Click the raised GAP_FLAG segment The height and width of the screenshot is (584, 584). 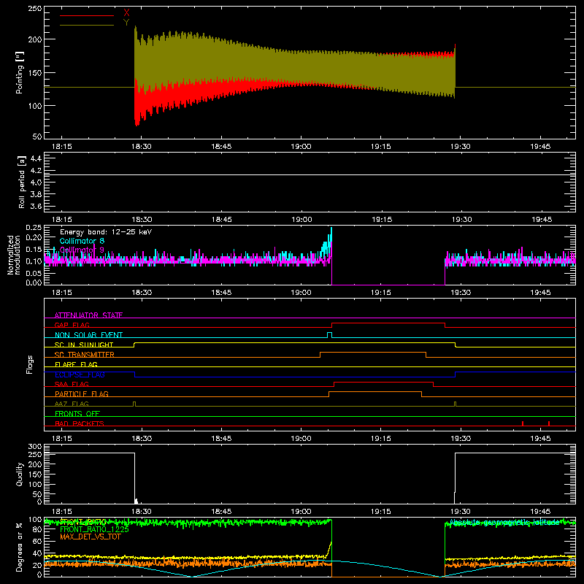tap(388, 323)
